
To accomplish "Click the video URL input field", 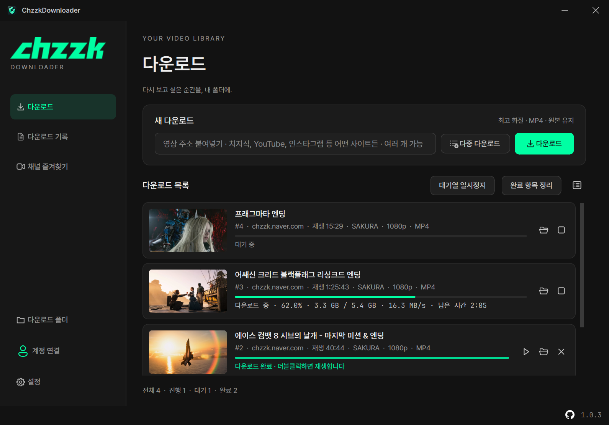I will pos(295,144).
